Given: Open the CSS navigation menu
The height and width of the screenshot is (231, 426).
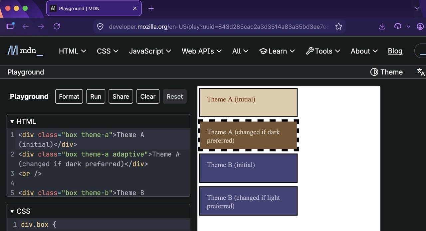Looking at the screenshot, I should [x=107, y=51].
